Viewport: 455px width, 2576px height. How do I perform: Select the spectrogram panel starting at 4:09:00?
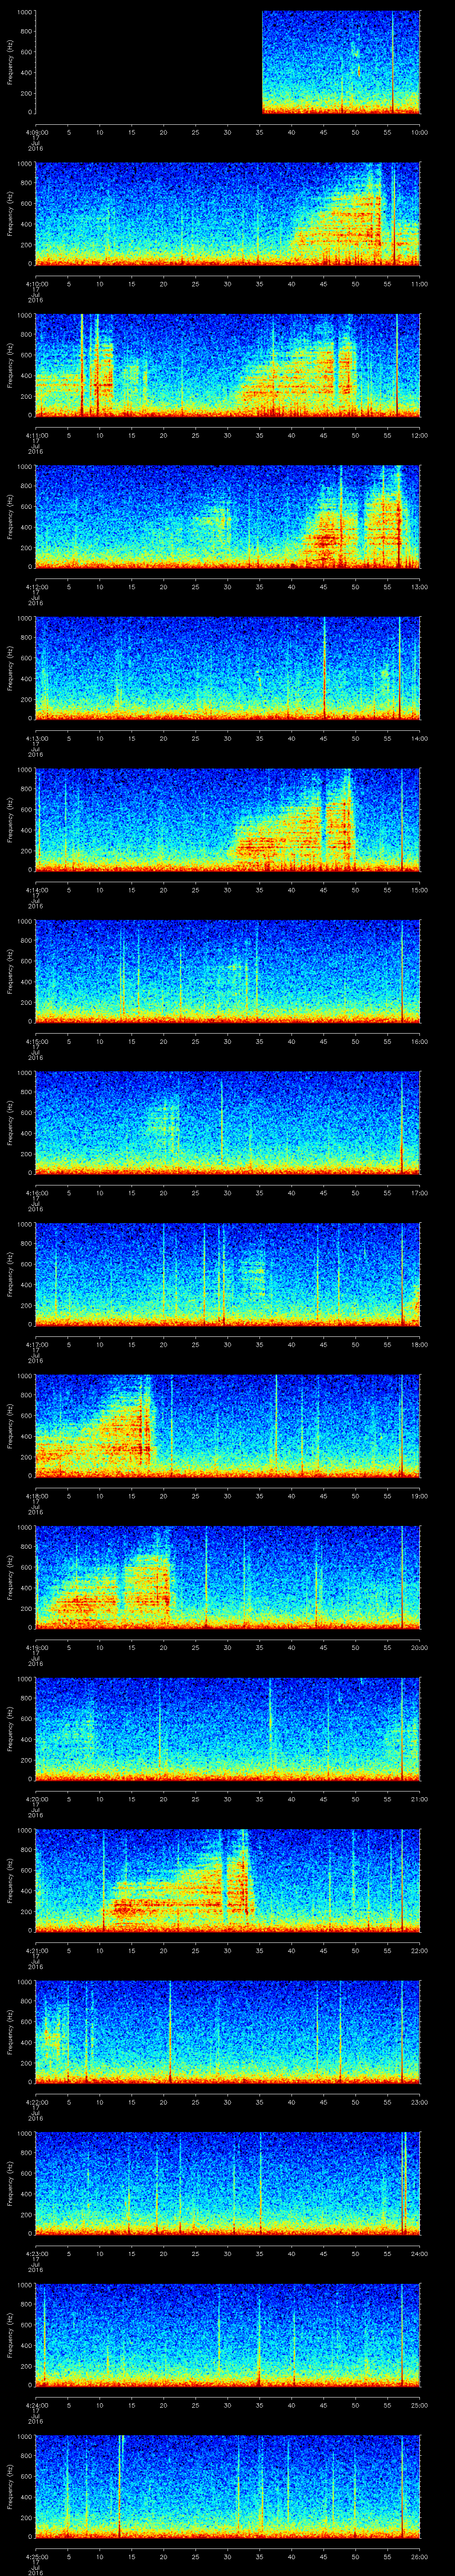click(x=228, y=62)
